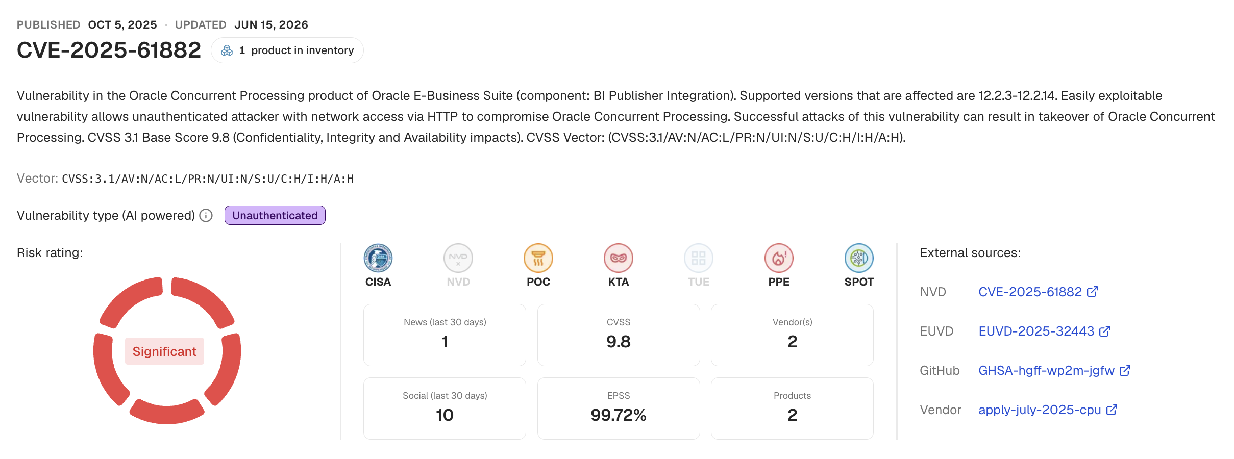
Task: Select the News last 30 days card
Action: click(445, 335)
